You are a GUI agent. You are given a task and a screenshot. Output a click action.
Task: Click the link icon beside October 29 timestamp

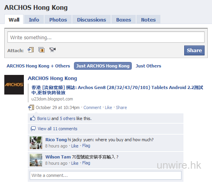point(31,107)
